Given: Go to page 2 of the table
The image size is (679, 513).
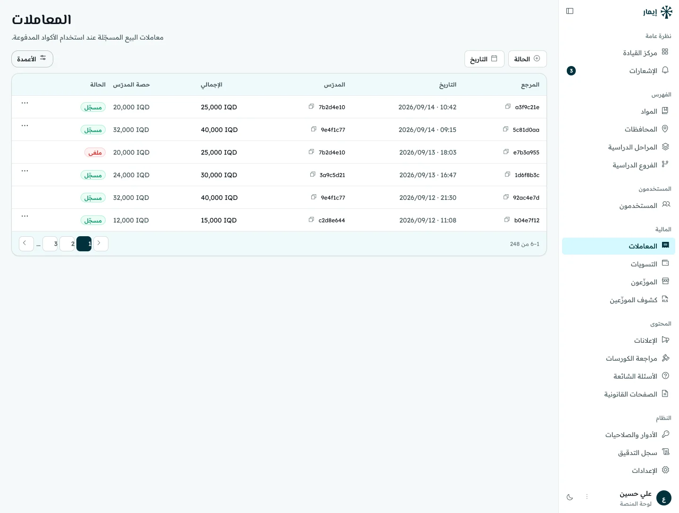Looking at the screenshot, I should (67, 244).
